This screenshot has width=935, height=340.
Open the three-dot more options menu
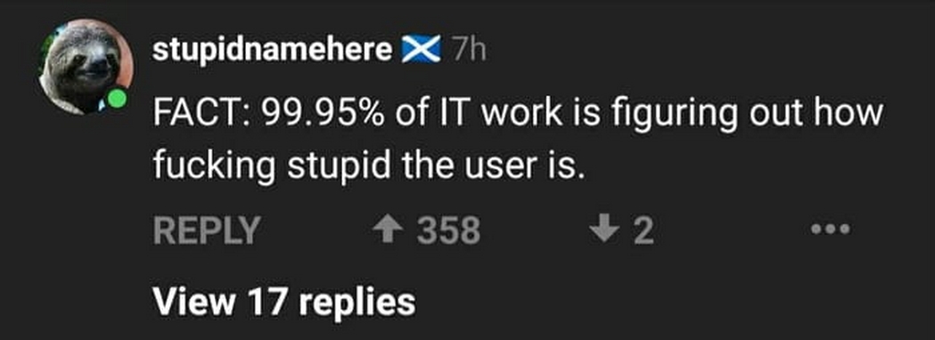point(831,230)
